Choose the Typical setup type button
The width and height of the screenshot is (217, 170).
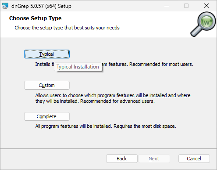pos(47,54)
